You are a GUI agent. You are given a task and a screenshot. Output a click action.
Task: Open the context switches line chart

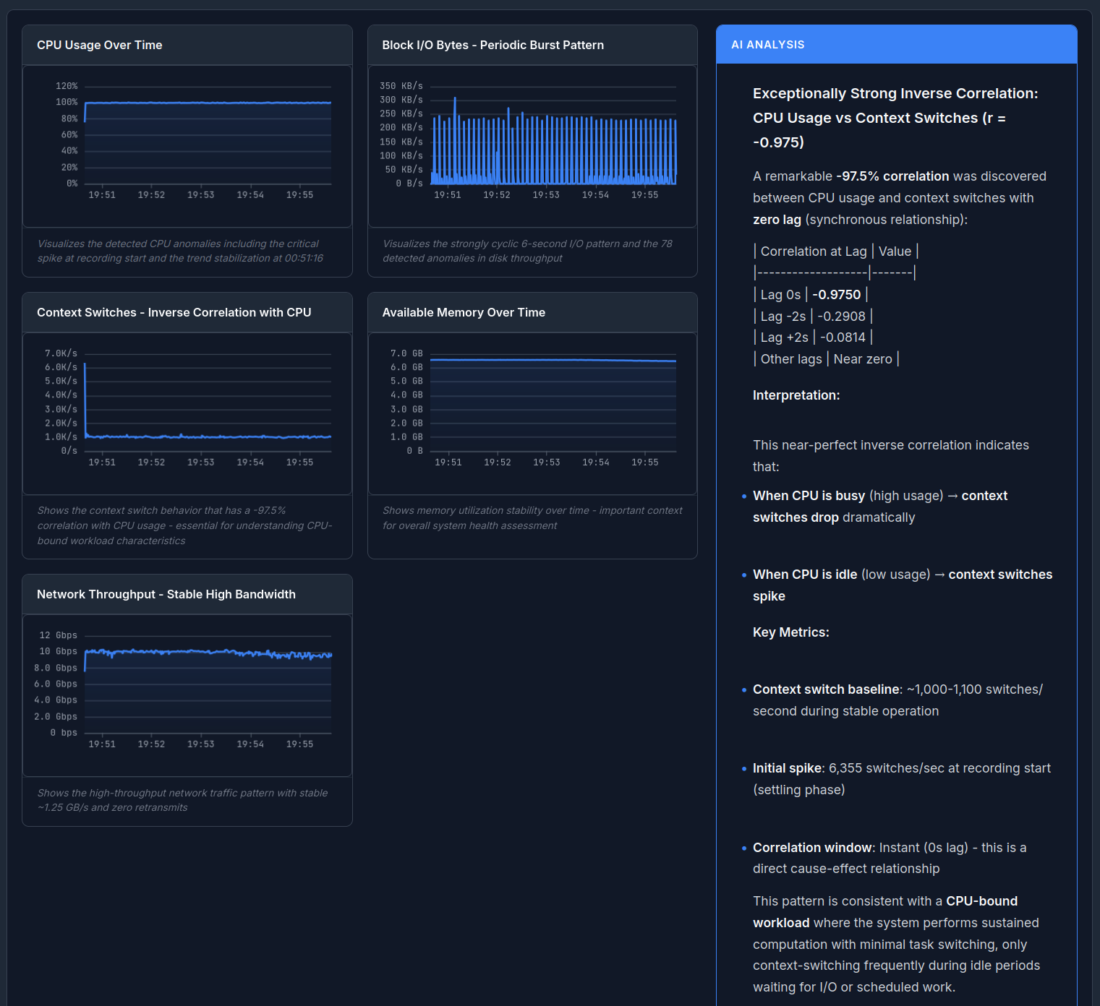coord(187,413)
